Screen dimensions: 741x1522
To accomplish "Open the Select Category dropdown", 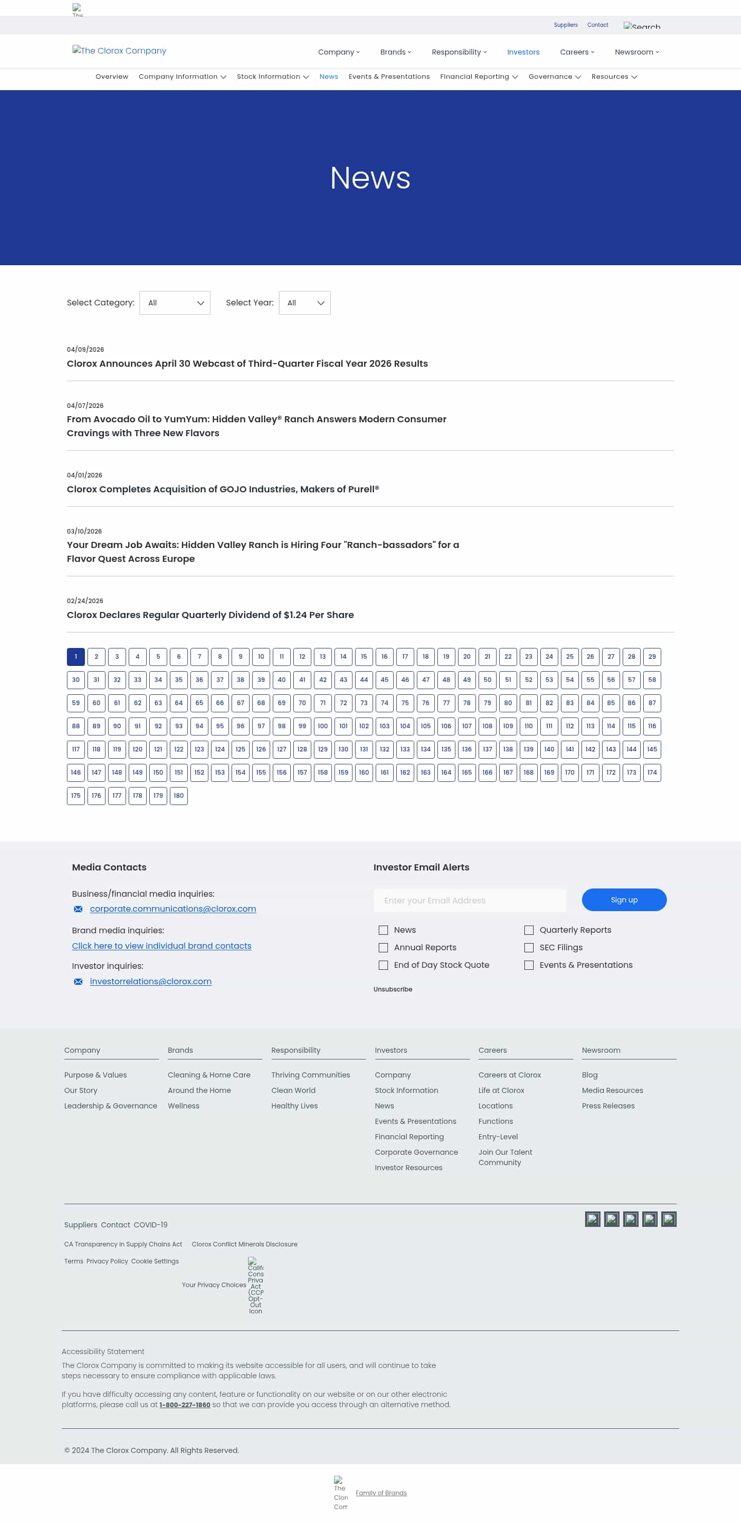I will (x=175, y=303).
